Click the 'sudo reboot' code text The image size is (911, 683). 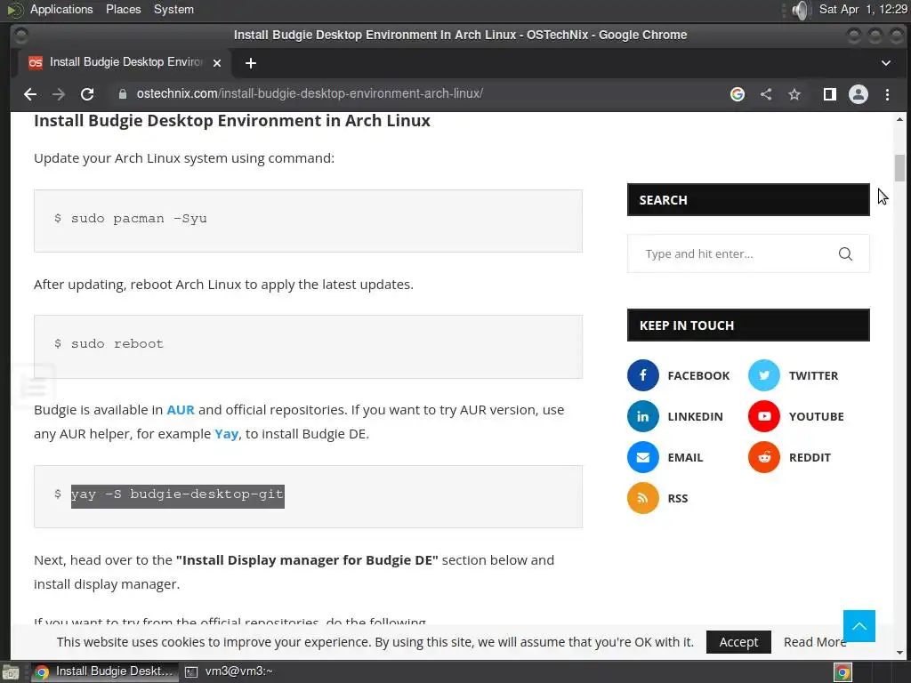tap(117, 344)
